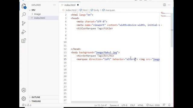This screenshot has width=193, height=108.
Task: Click the <title>Marquee Tag</title> line
Action: pos(94,28)
